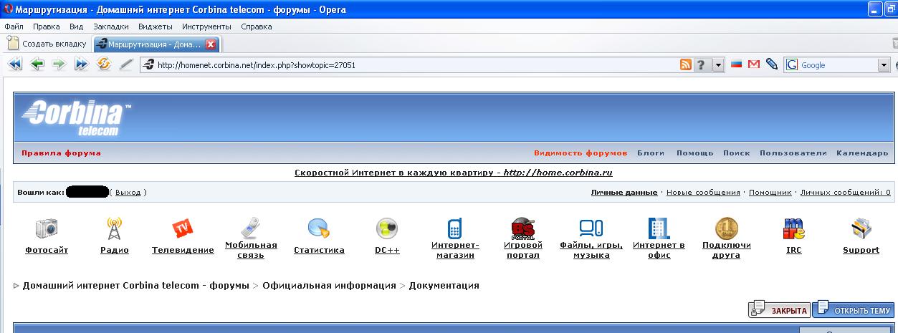Viewport: 898px width, 333px height.
Task: Reload the page with the orange refresh icon
Action: [104, 64]
